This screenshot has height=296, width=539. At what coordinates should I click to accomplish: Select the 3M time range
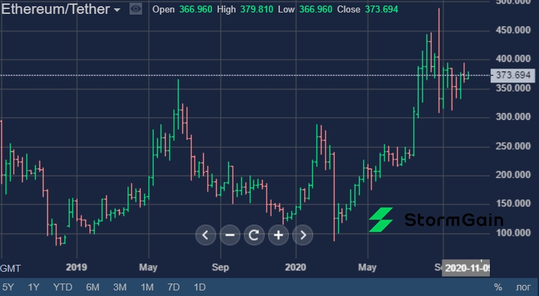point(120,287)
